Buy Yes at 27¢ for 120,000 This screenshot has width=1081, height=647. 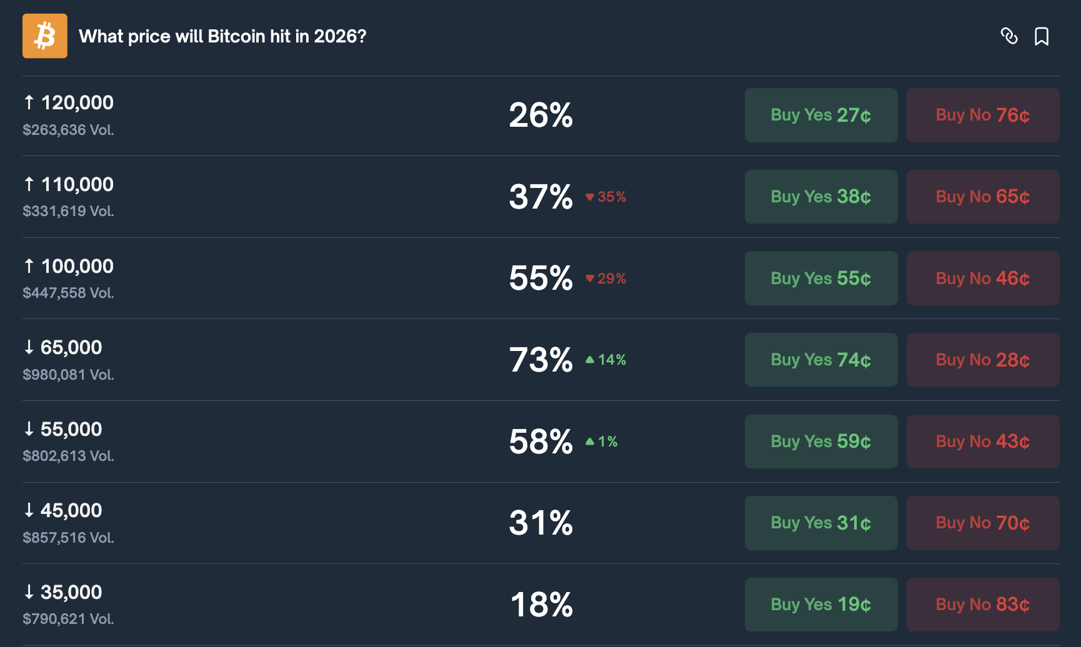click(820, 115)
